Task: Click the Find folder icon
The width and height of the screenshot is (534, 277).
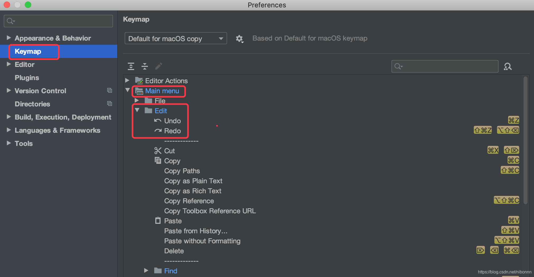Action: [x=158, y=270]
